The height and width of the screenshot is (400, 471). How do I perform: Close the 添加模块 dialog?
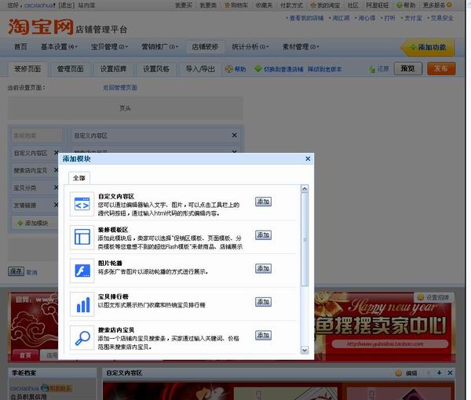pyautogui.click(x=308, y=158)
